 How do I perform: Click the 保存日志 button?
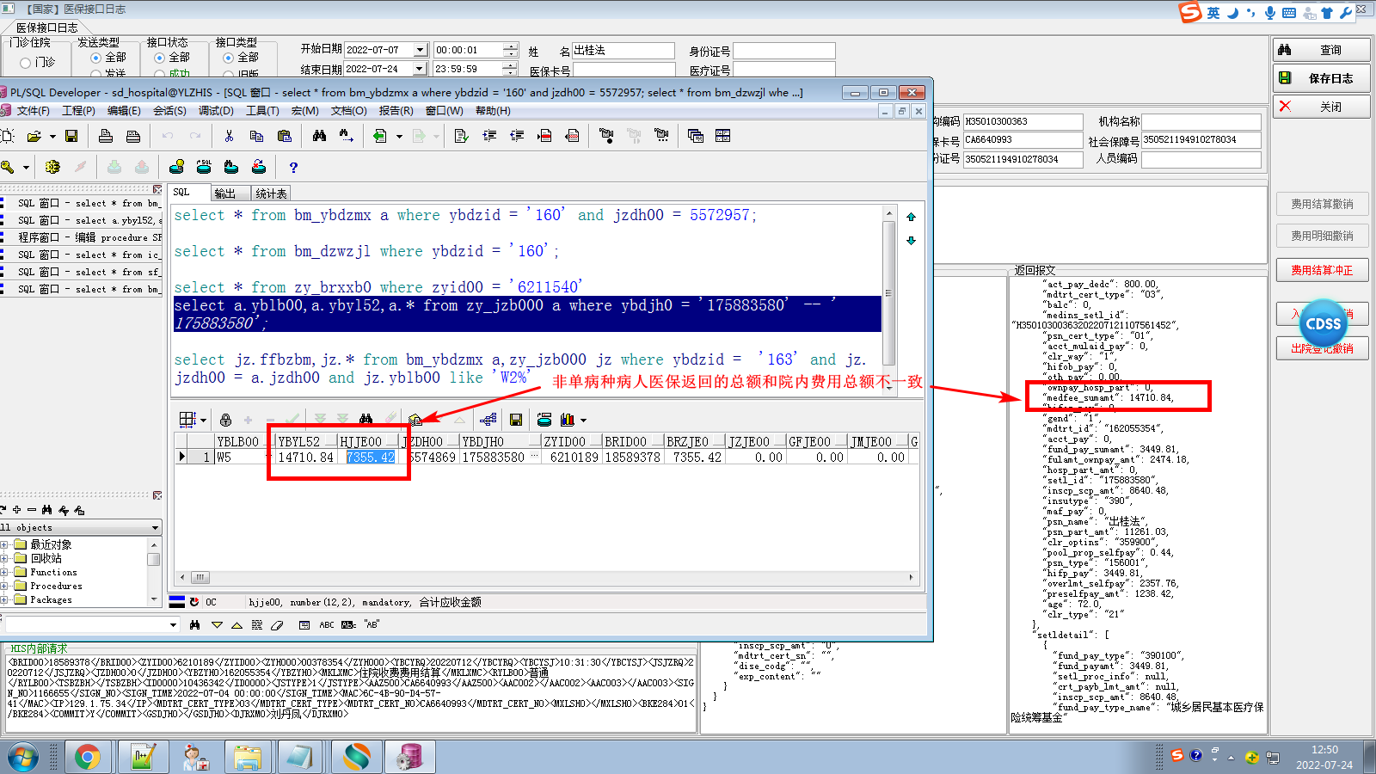tap(1320, 78)
